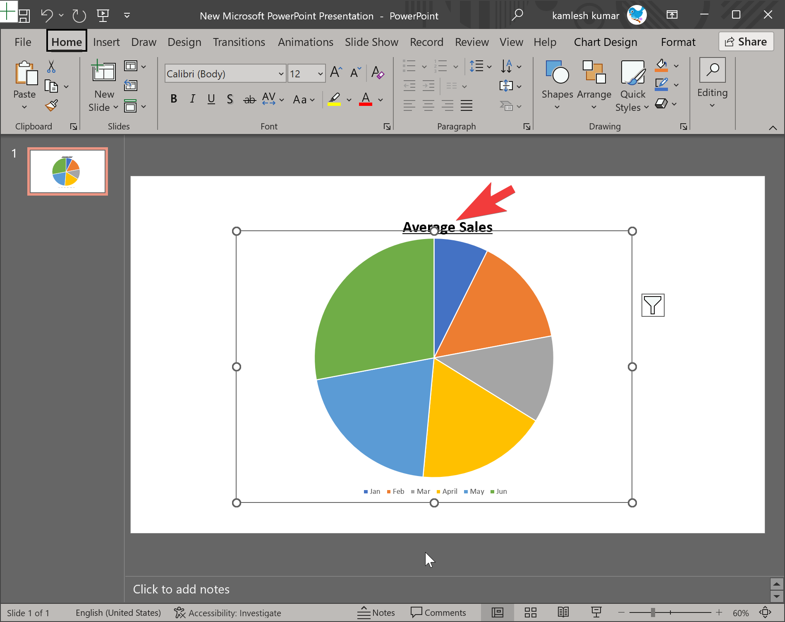This screenshot has width=785, height=622.
Task: Click the New Slide icon
Action: (x=103, y=70)
